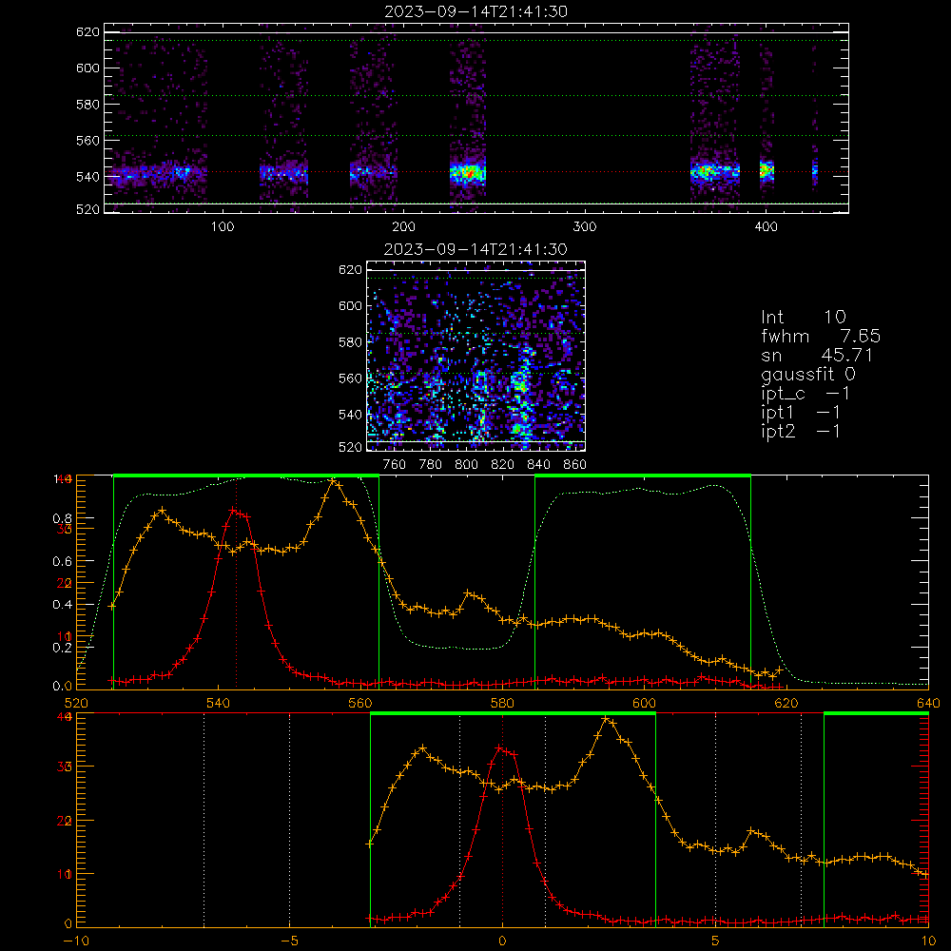Click the "gaussfit 0" status line
Image resolution: width=951 pixels, height=951 pixels.
pyautogui.click(x=807, y=374)
